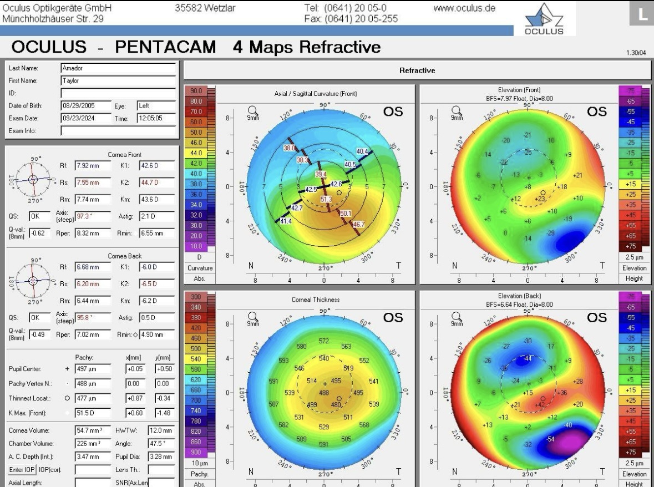Click the Enter IOP button
Image resolution: width=654 pixels, height=487 pixels.
(x=22, y=469)
